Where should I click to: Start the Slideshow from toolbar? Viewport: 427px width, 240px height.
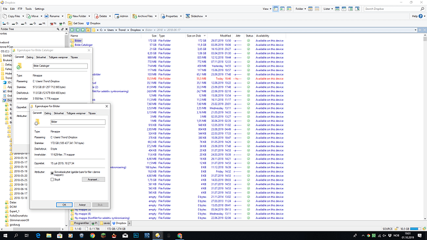(194, 16)
